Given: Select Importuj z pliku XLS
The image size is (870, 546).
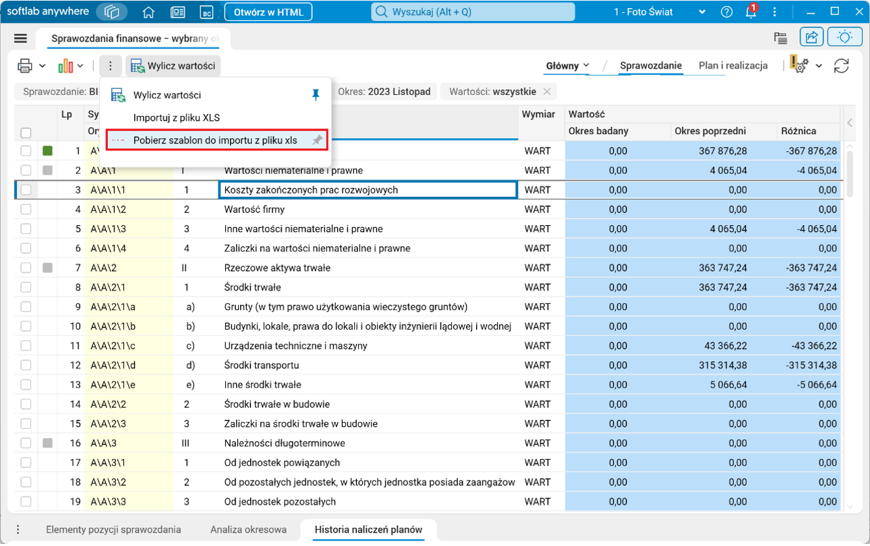Looking at the screenshot, I should 176,118.
